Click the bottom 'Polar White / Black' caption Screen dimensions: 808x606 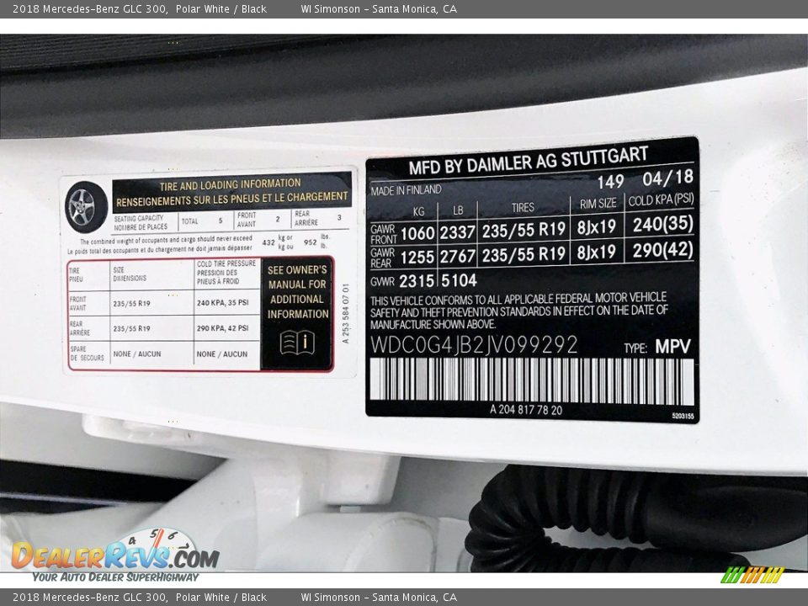click(x=221, y=598)
